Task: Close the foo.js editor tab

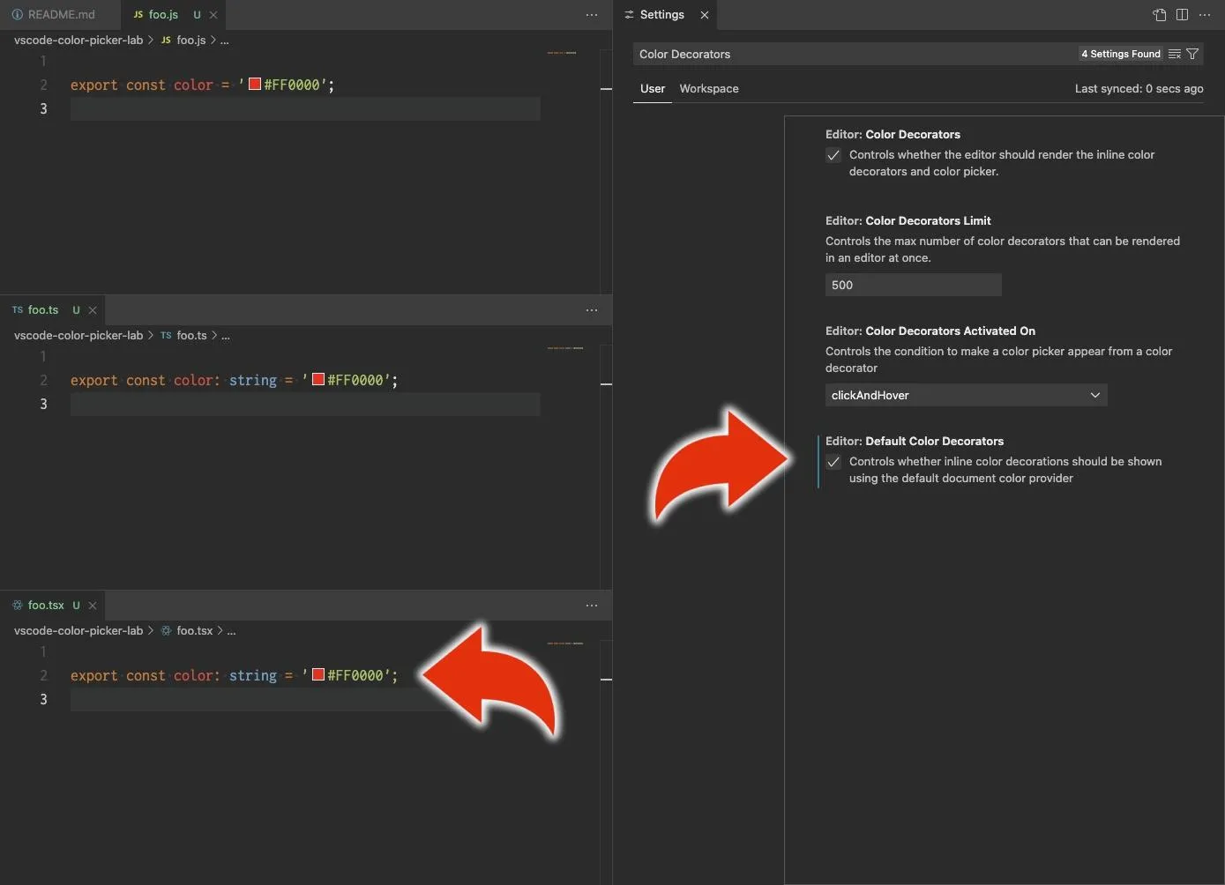Action: pyautogui.click(x=213, y=15)
